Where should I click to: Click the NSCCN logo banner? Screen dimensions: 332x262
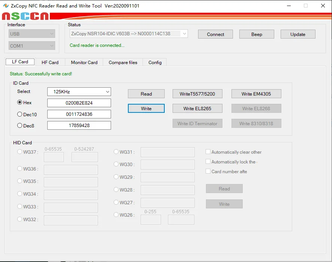point(26,16)
